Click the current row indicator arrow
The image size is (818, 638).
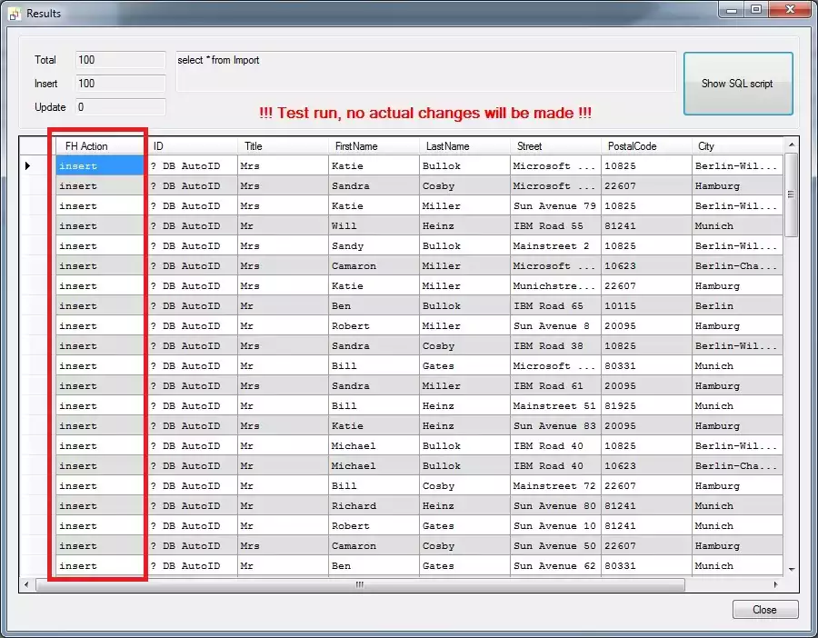[27, 165]
